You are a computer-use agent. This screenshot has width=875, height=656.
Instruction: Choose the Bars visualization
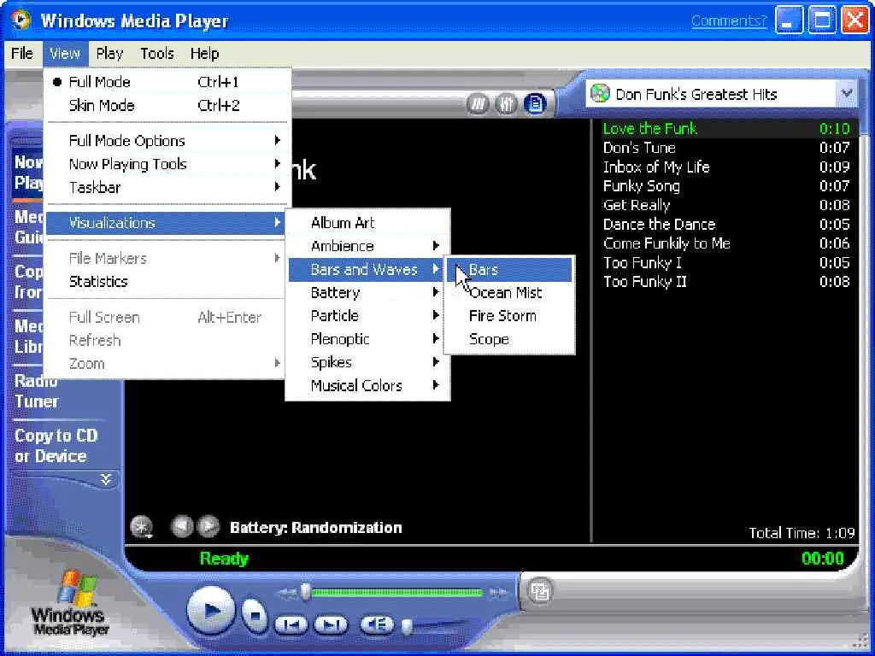click(509, 270)
